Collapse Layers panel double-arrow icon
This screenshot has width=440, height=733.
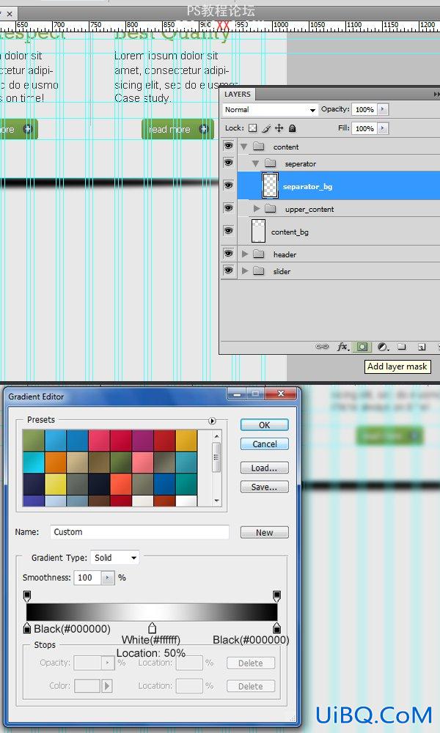click(x=437, y=95)
